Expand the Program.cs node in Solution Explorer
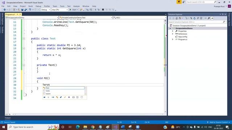The image size is (232, 130). (173, 39)
